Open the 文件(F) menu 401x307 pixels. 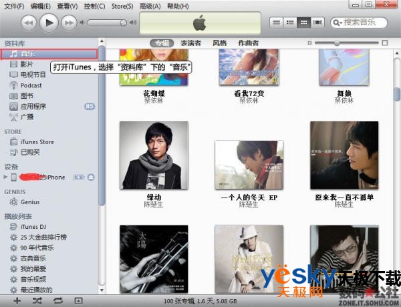(x=14, y=6)
